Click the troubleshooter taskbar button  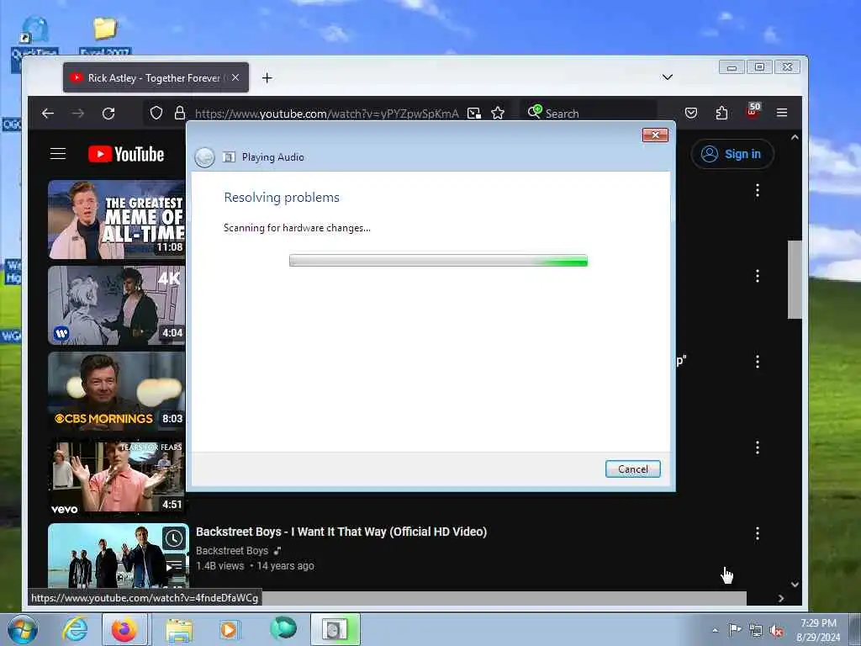point(335,629)
